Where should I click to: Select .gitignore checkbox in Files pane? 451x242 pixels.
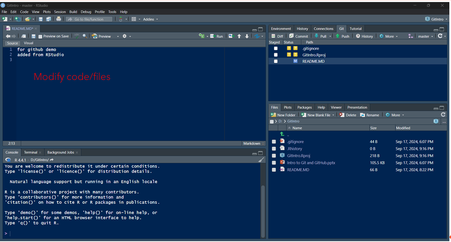coord(274,142)
